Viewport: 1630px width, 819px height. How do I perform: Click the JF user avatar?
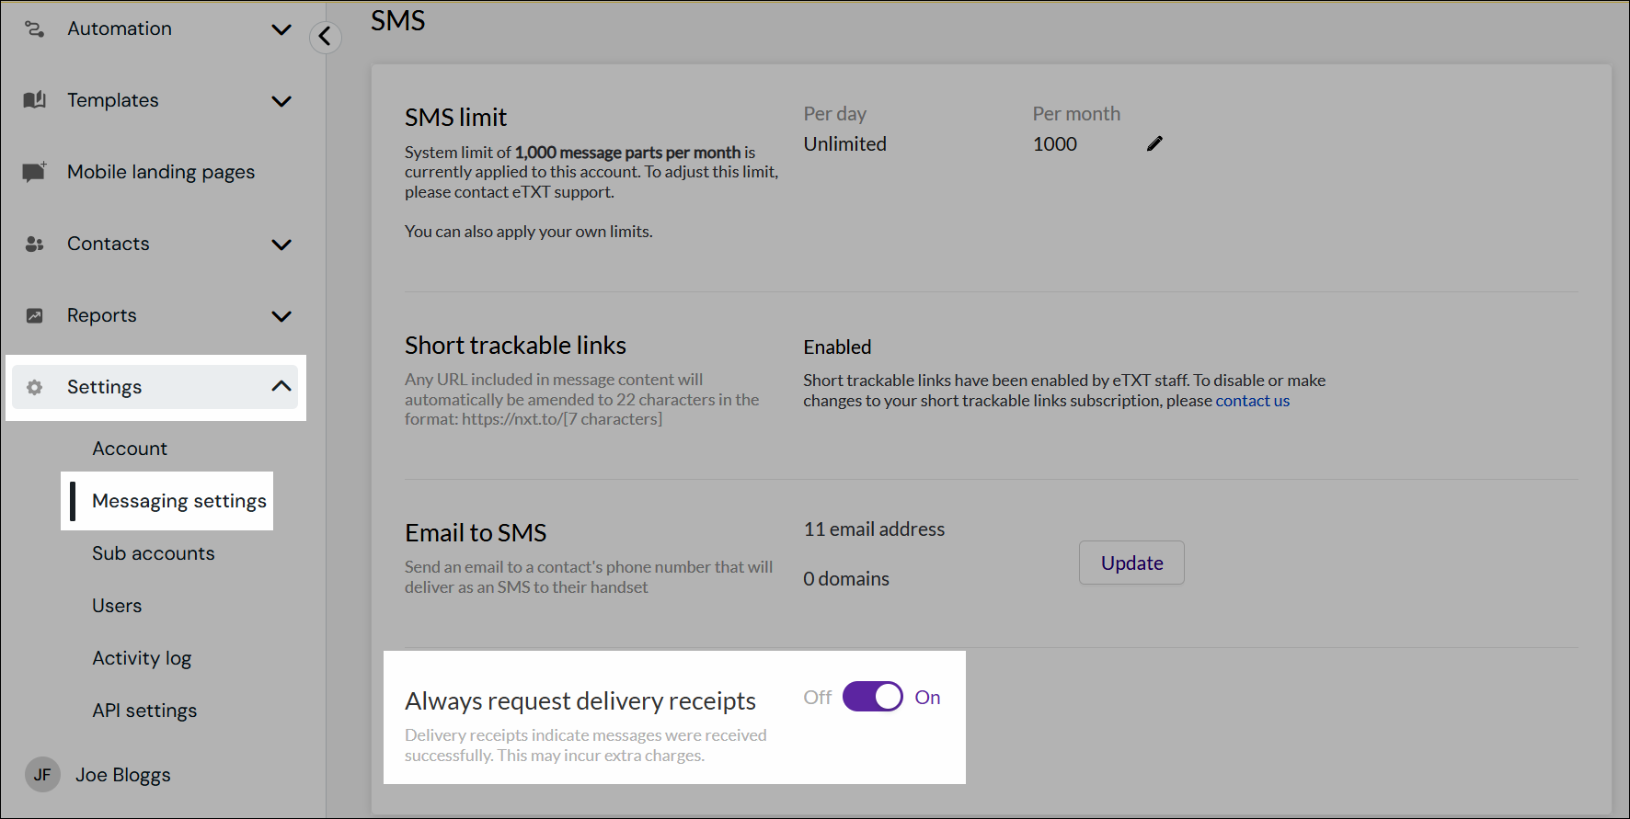point(42,775)
